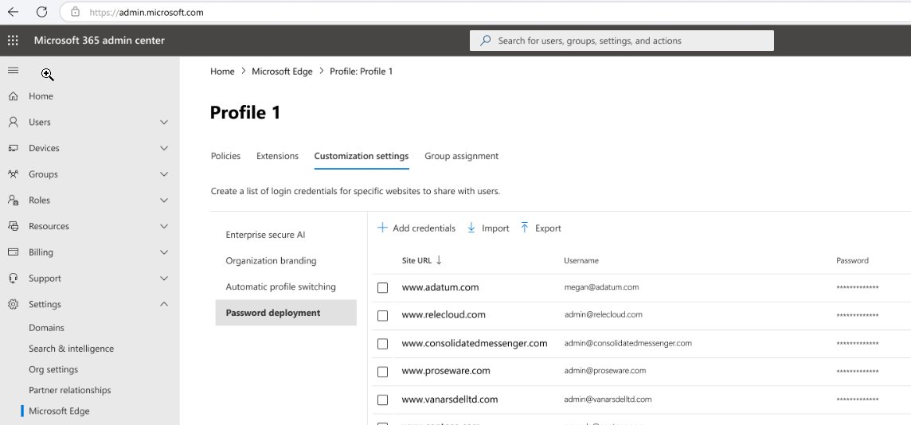Click the Import down-arrow icon
The height and width of the screenshot is (425, 911).
(x=471, y=228)
